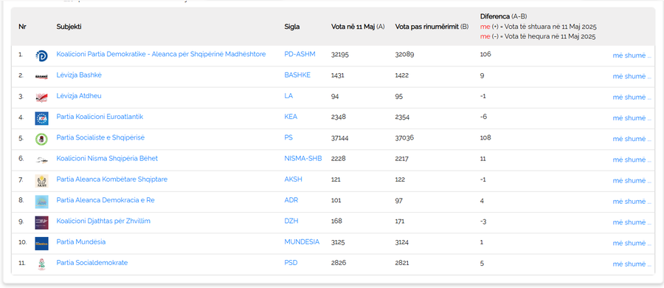
Task: Select the difference value 108
Action: [485, 137]
